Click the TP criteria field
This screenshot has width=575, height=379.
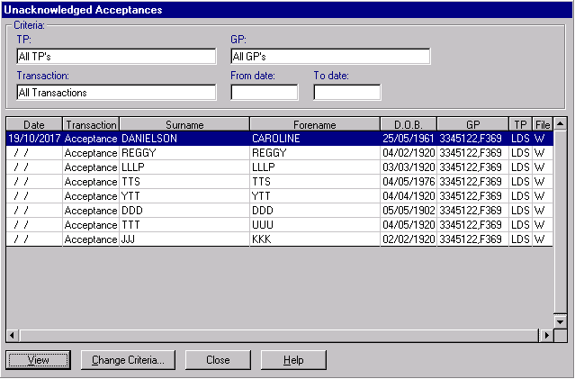pos(116,57)
